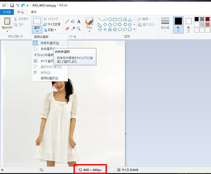Switch to the 表示 ribbon tab
This screenshot has height=174, width=211.
point(34,12)
